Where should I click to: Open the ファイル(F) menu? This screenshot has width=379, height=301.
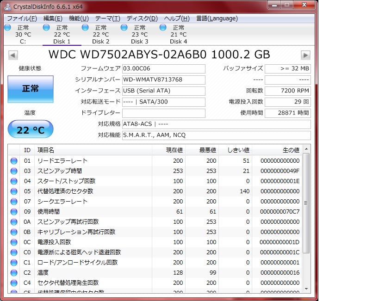[x=22, y=18]
